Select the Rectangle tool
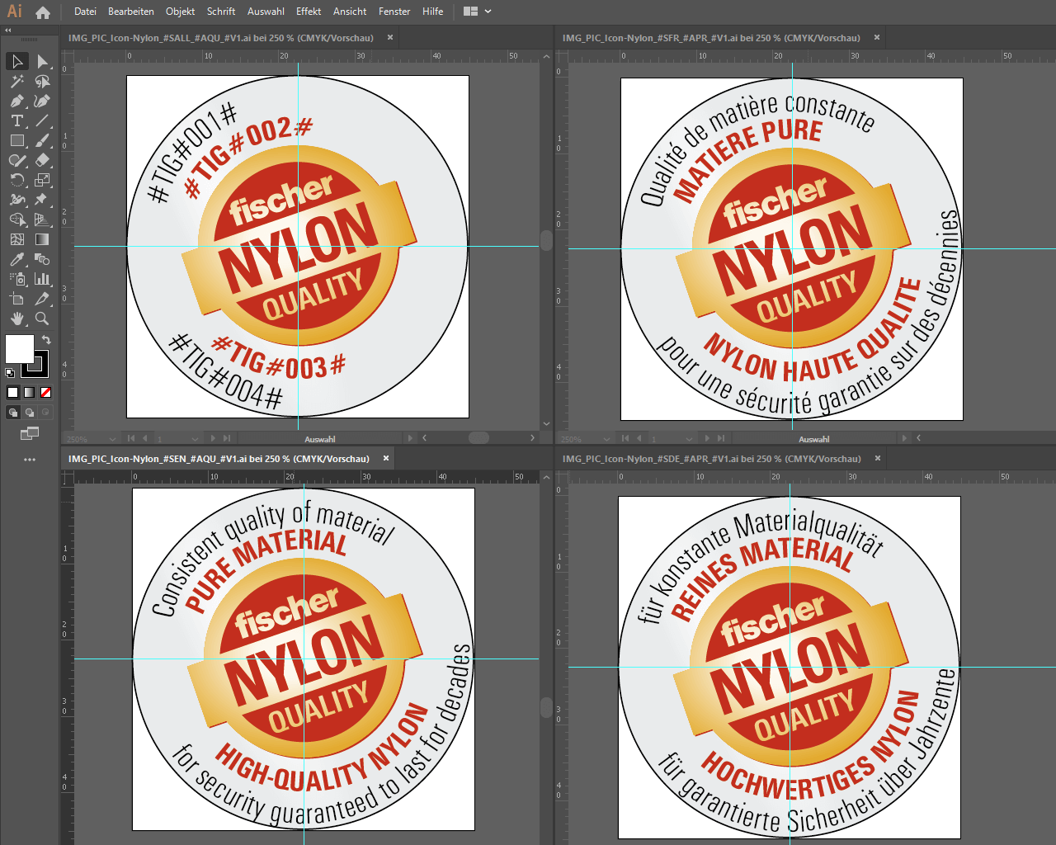1056x845 pixels. [16, 140]
